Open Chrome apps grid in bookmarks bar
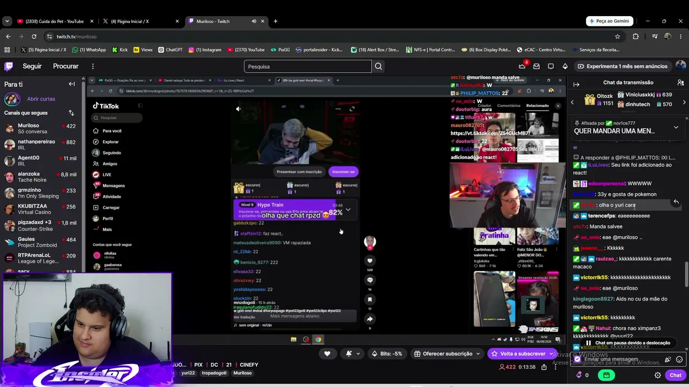This screenshot has height=387, width=689. (x=7, y=49)
